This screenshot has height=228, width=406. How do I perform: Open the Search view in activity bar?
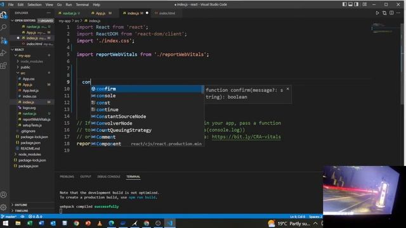click(4, 27)
